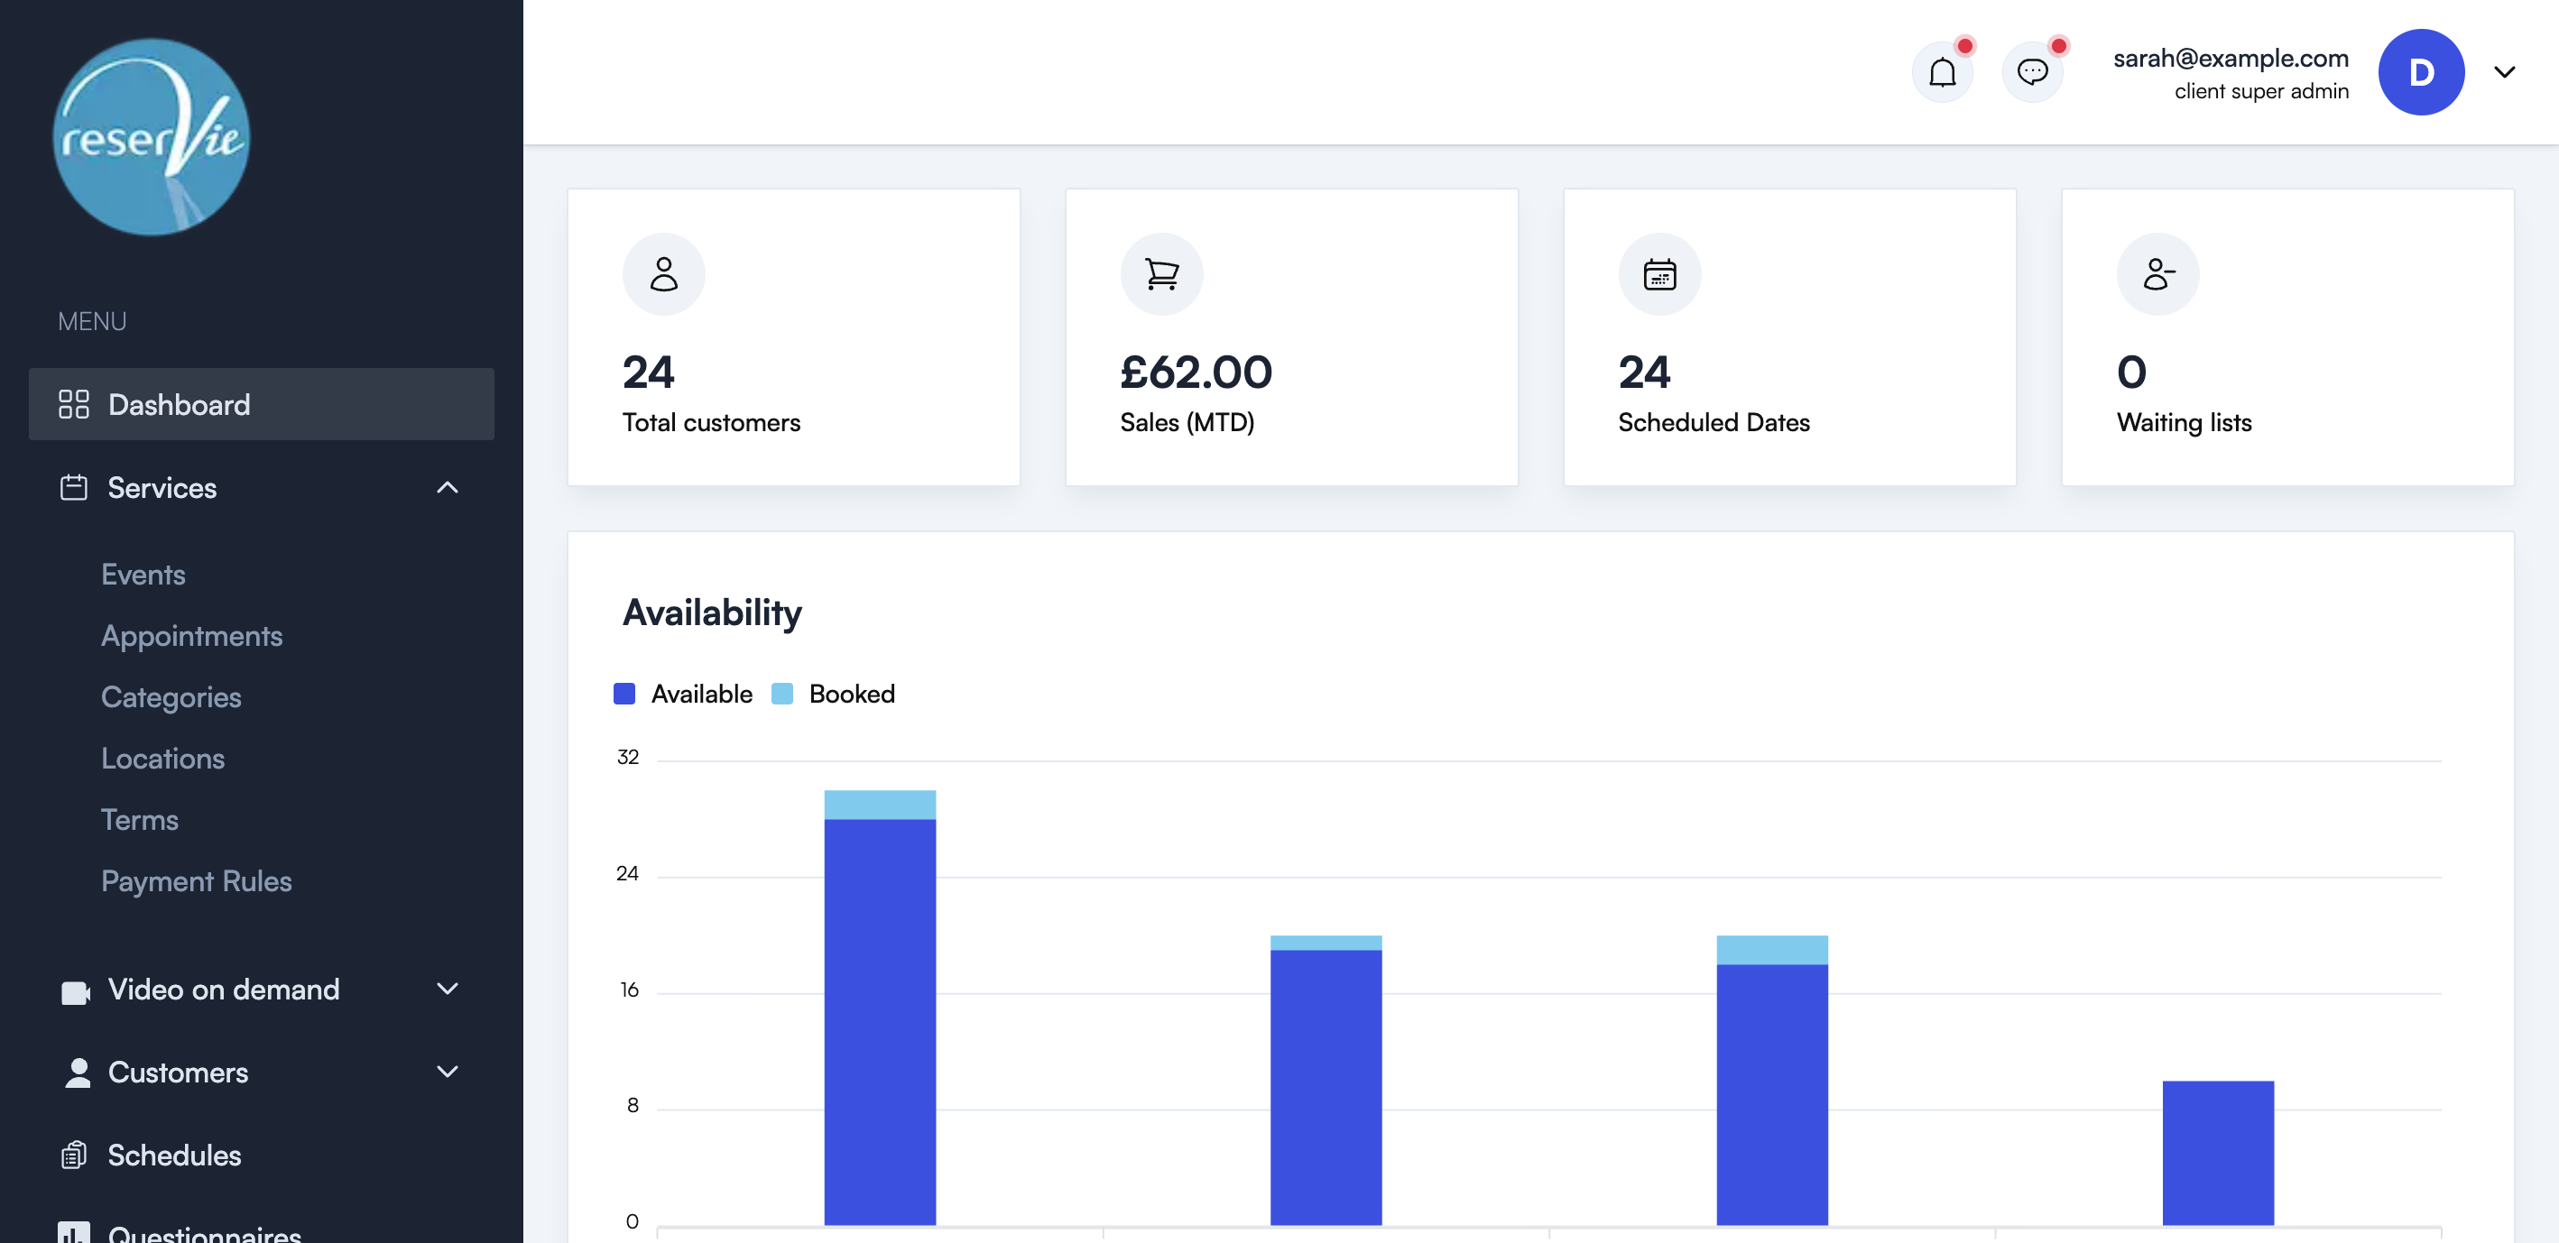
Task: Click the Waiting lists icon
Action: (x=2157, y=273)
